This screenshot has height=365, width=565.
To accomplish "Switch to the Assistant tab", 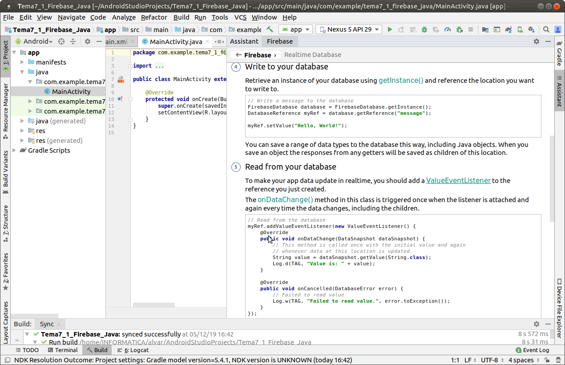I will pyautogui.click(x=244, y=41).
